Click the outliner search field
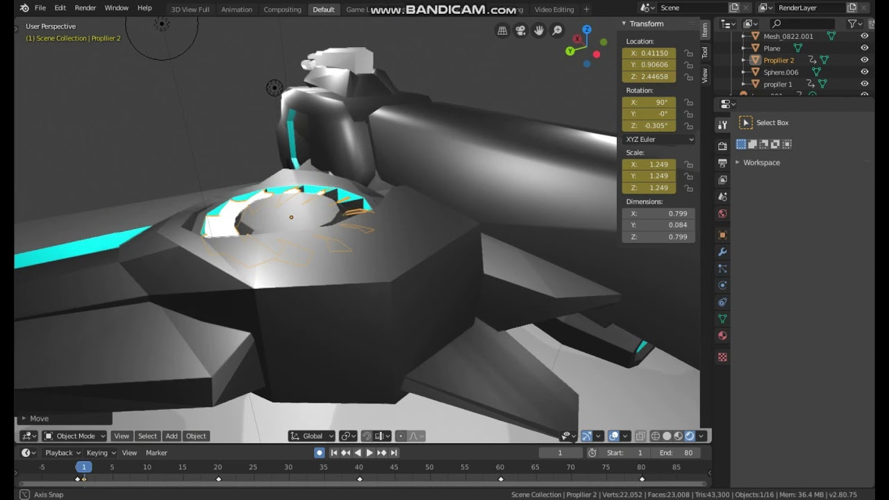Image resolution: width=889 pixels, height=500 pixels. point(801,24)
